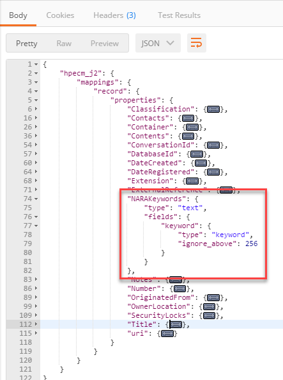This screenshot has width=283, height=380.
Task: Expand the OwnerLocation arrow on line 99
Action: 36,306
